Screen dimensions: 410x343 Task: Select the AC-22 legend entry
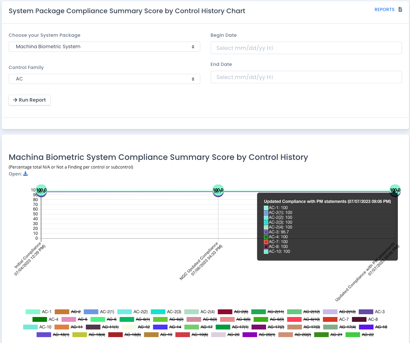[359, 334]
